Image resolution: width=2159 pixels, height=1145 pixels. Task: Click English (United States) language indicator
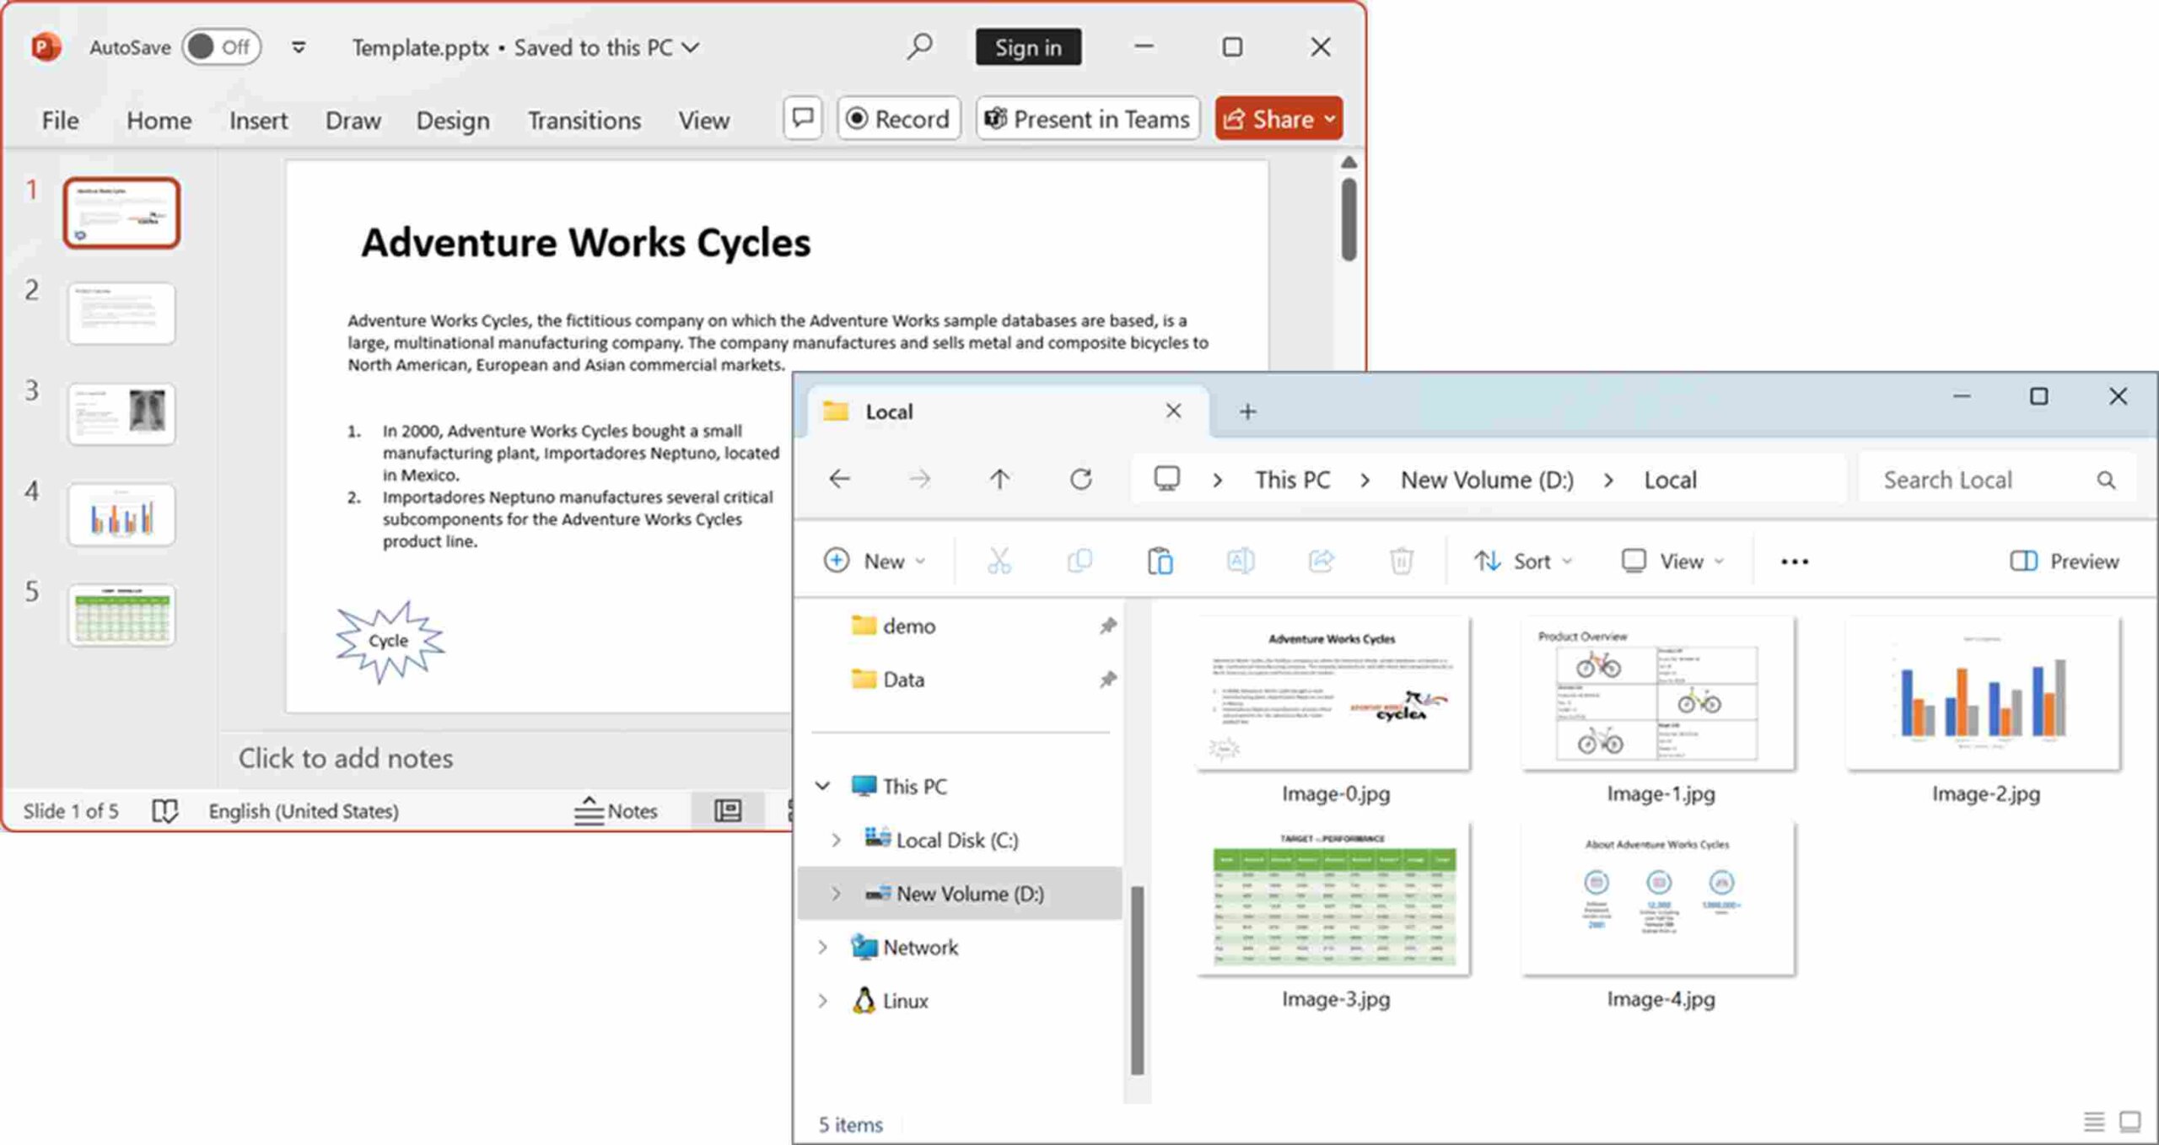tap(304, 811)
